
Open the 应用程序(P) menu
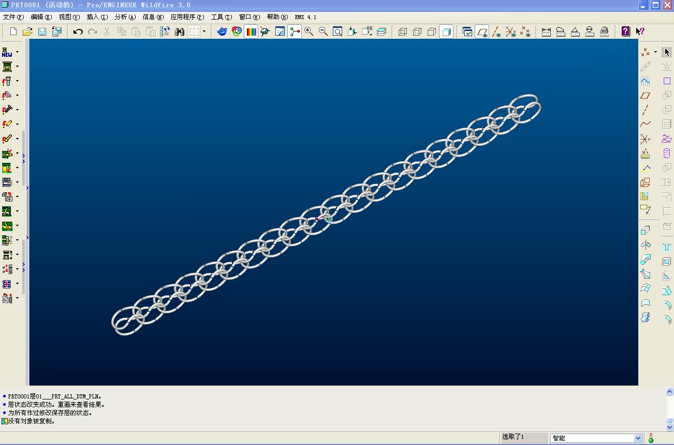187,17
